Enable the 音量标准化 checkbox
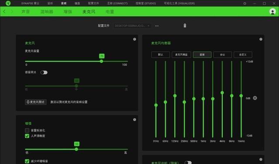Viewport: 279px width, 164px height. click(x=27, y=130)
